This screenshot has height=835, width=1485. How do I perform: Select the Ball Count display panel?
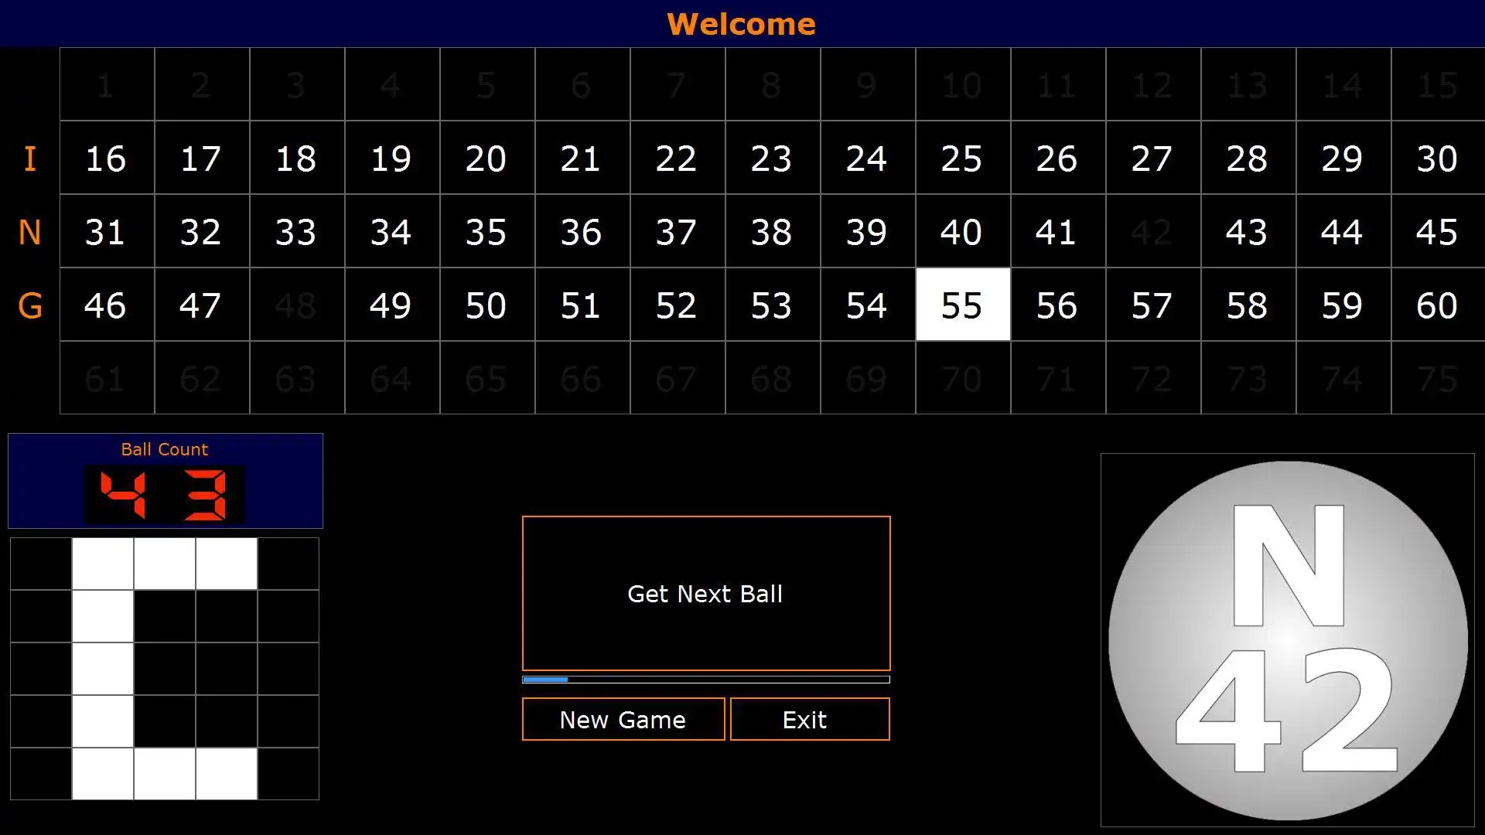point(166,480)
